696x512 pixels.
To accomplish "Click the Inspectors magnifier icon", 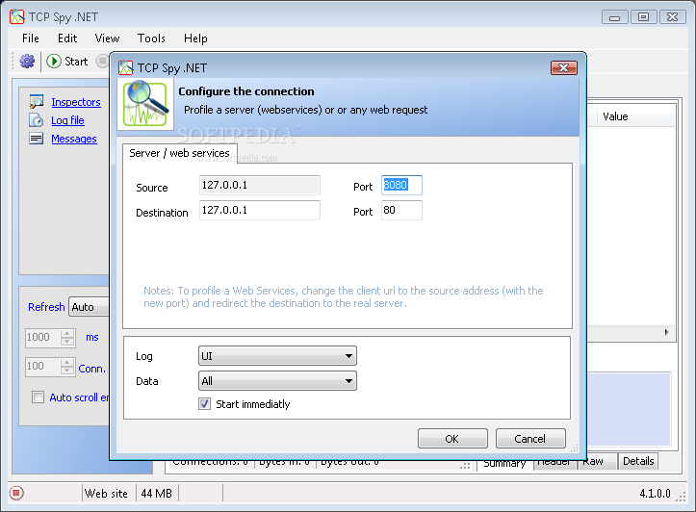I will click(x=37, y=102).
